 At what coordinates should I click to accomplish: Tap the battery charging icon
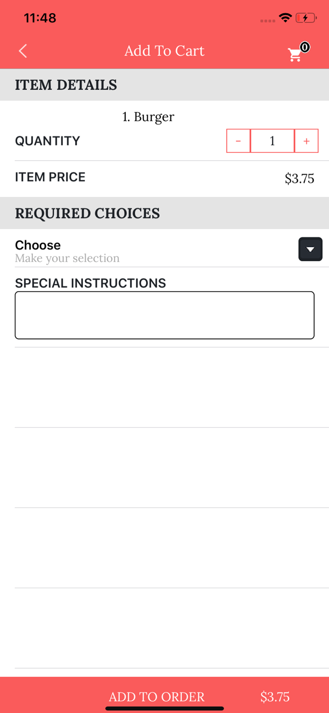click(x=305, y=18)
